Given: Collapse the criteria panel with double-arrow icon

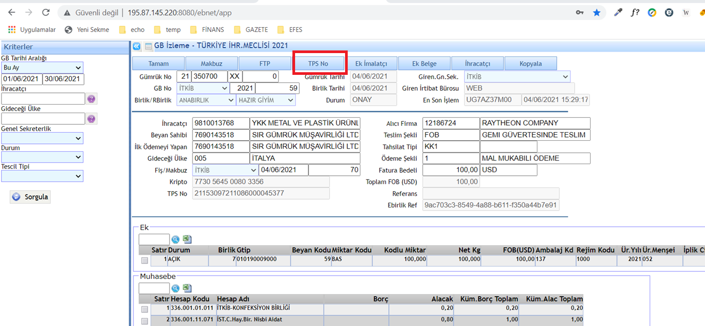Looking at the screenshot, I should pyautogui.click(x=137, y=46).
